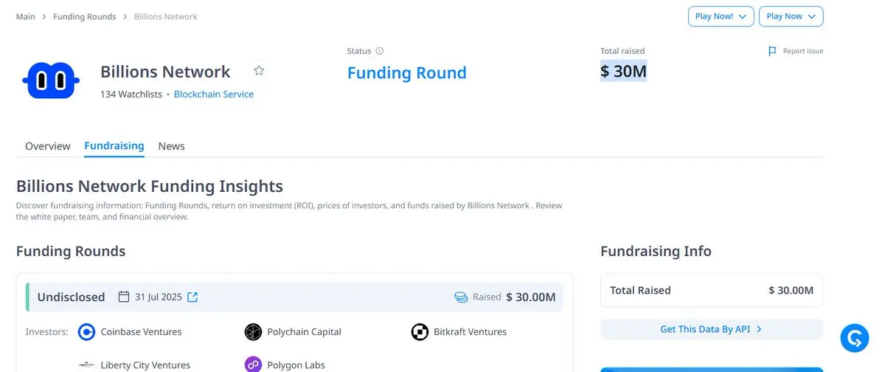Image resolution: width=885 pixels, height=372 pixels.
Task: Open Get This Data By API link
Action: click(x=711, y=329)
